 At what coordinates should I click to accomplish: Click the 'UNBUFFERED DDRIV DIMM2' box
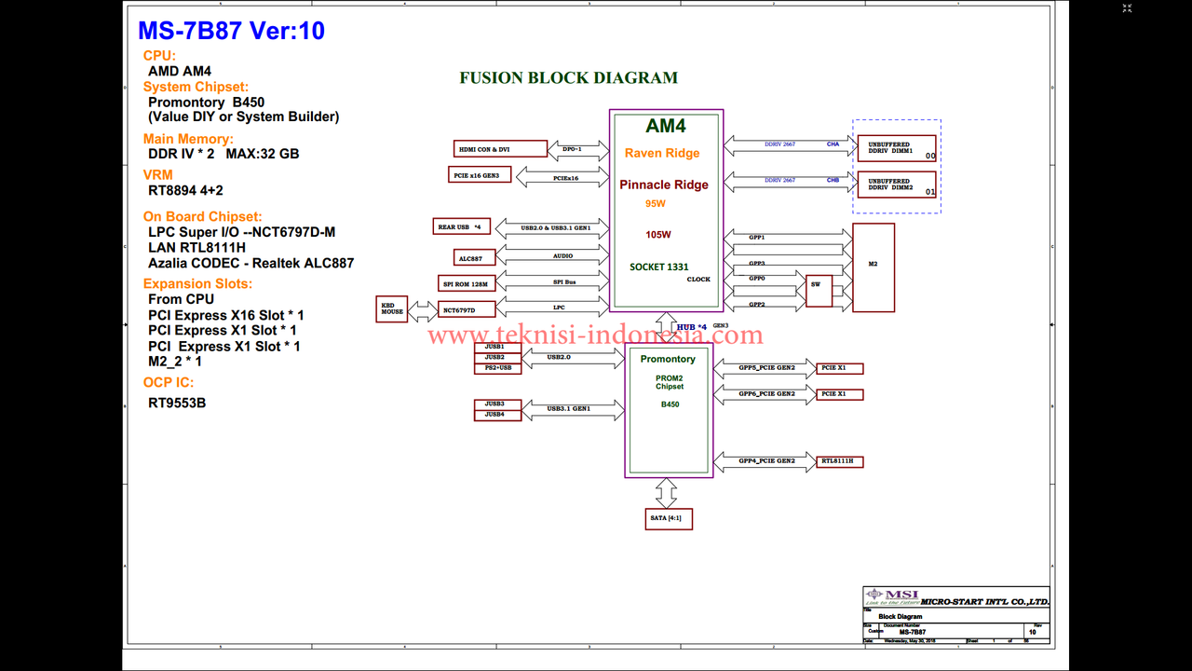897,185
